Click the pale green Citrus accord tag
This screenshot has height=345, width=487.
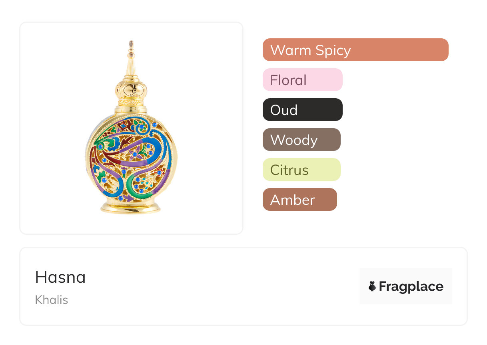(x=301, y=170)
